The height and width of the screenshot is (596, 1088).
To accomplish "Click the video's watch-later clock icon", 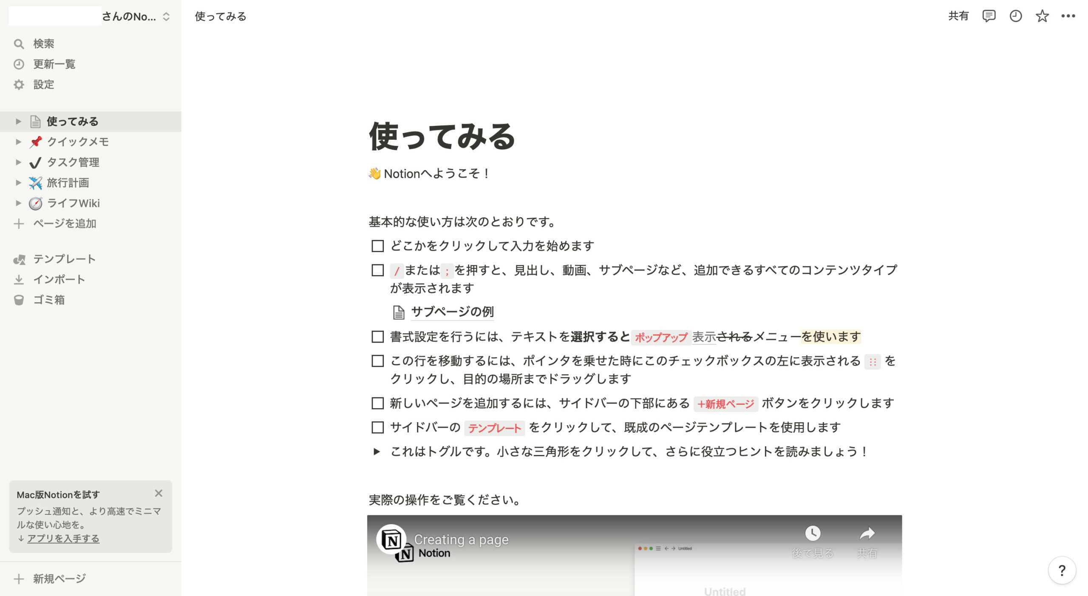I will [812, 533].
